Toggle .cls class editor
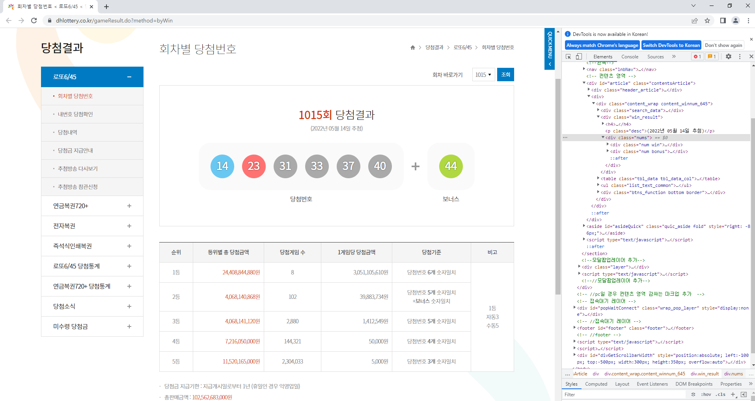The width and height of the screenshot is (755, 401). (x=721, y=395)
